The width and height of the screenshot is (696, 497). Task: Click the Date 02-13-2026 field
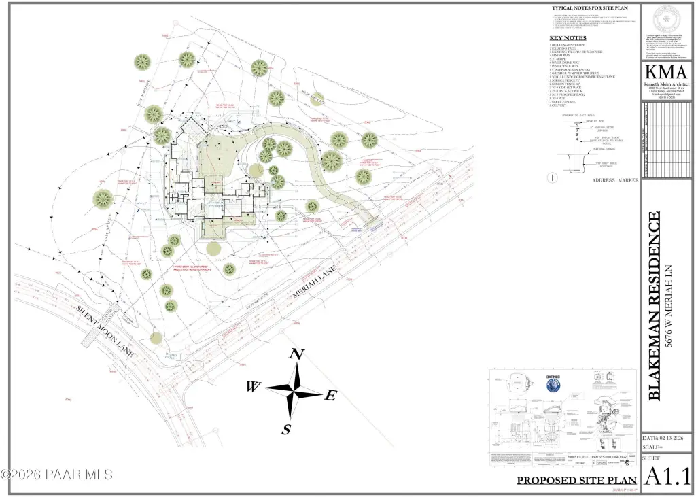[x=667, y=438]
